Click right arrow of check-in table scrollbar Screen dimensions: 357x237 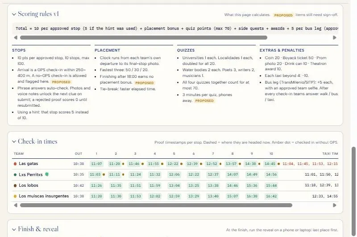point(334,205)
